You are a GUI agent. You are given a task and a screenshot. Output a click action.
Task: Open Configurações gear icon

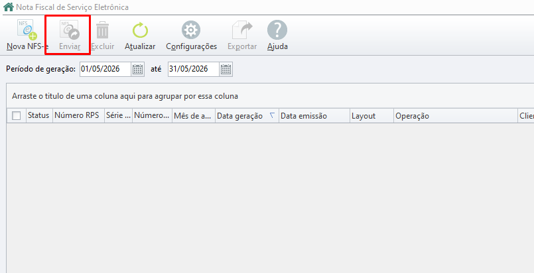pos(191,30)
